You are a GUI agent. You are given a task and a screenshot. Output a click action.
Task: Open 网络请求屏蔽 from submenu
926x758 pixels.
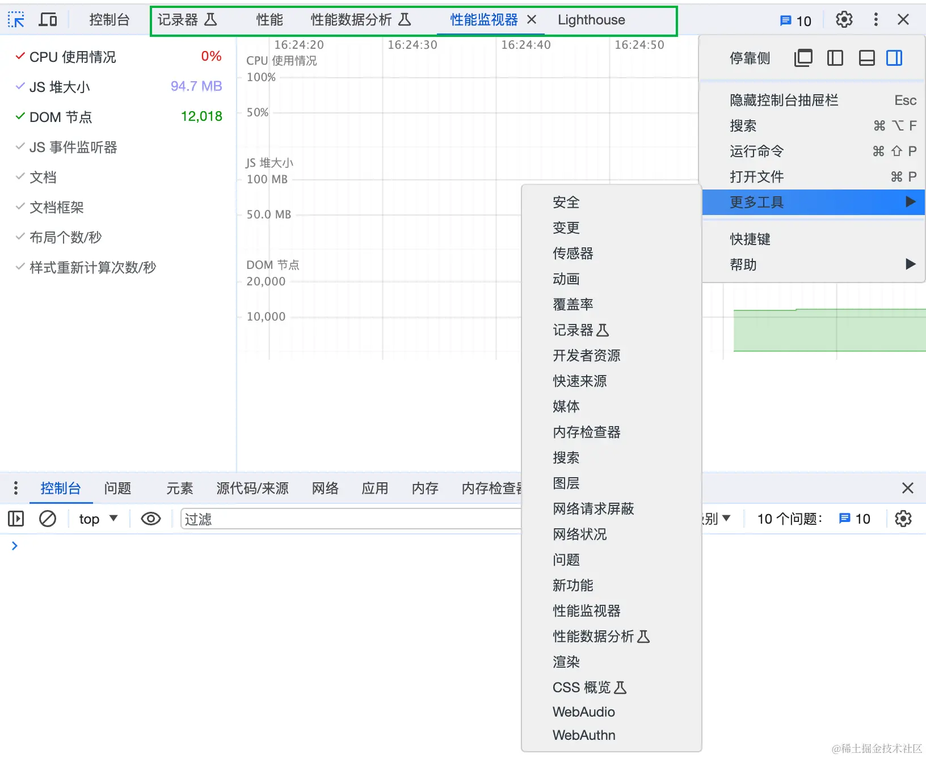point(612,508)
